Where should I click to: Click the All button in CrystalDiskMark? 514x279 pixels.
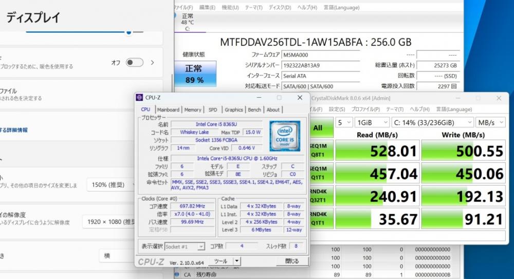click(321, 127)
